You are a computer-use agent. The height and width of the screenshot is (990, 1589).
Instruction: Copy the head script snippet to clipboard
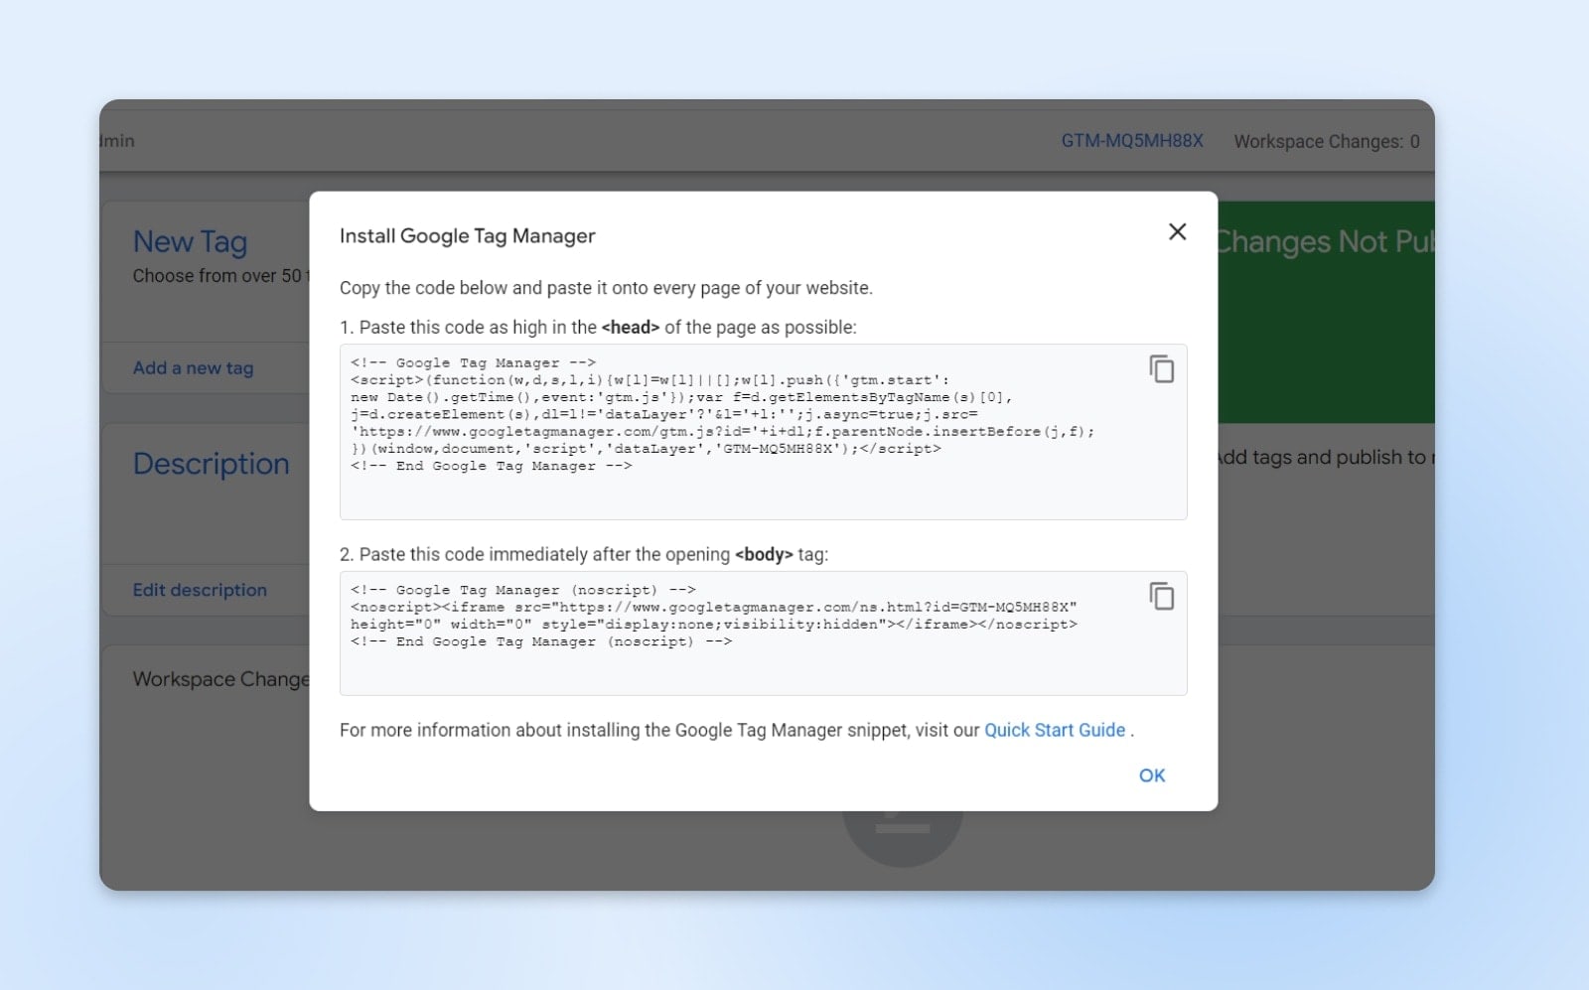1161,369
